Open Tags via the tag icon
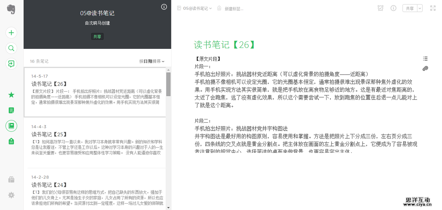The image size is (442, 210). pyautogui.click(x=11, y=141)
